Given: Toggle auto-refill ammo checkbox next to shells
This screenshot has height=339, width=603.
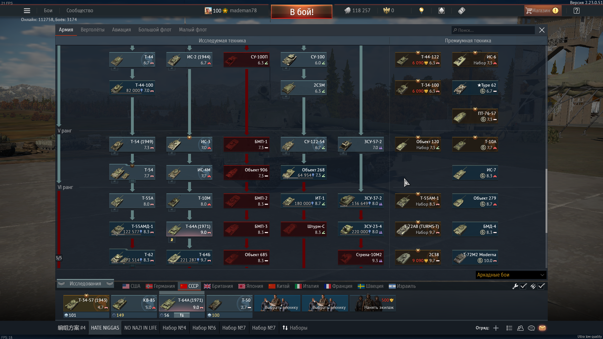Looking at the screenshot, I should 541,286.
